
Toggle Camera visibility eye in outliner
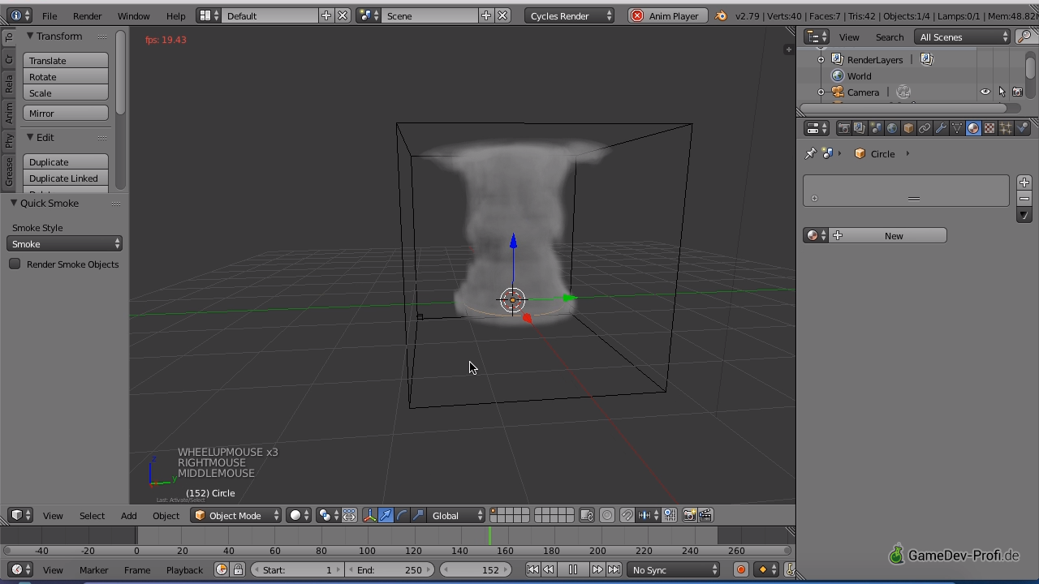[985, 92]
